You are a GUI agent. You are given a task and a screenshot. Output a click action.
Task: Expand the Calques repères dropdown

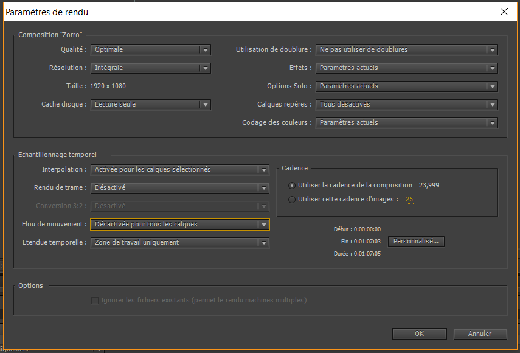point(406,105)
